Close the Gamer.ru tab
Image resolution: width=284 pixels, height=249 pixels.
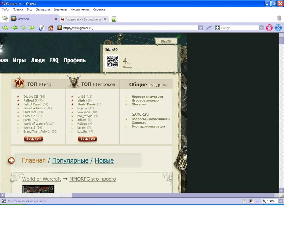(x=56, y=19)
